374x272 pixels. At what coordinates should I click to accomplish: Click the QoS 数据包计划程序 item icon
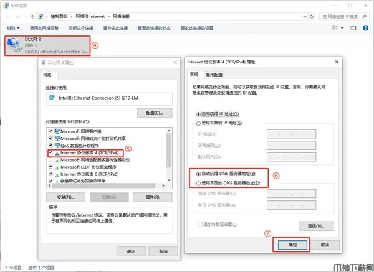click(57, 145)
